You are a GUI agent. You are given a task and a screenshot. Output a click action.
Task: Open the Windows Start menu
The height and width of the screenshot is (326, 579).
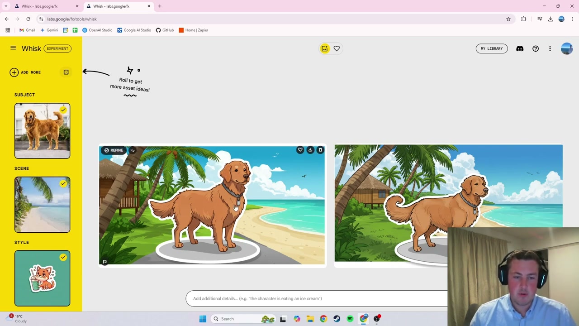pos(203,319)
